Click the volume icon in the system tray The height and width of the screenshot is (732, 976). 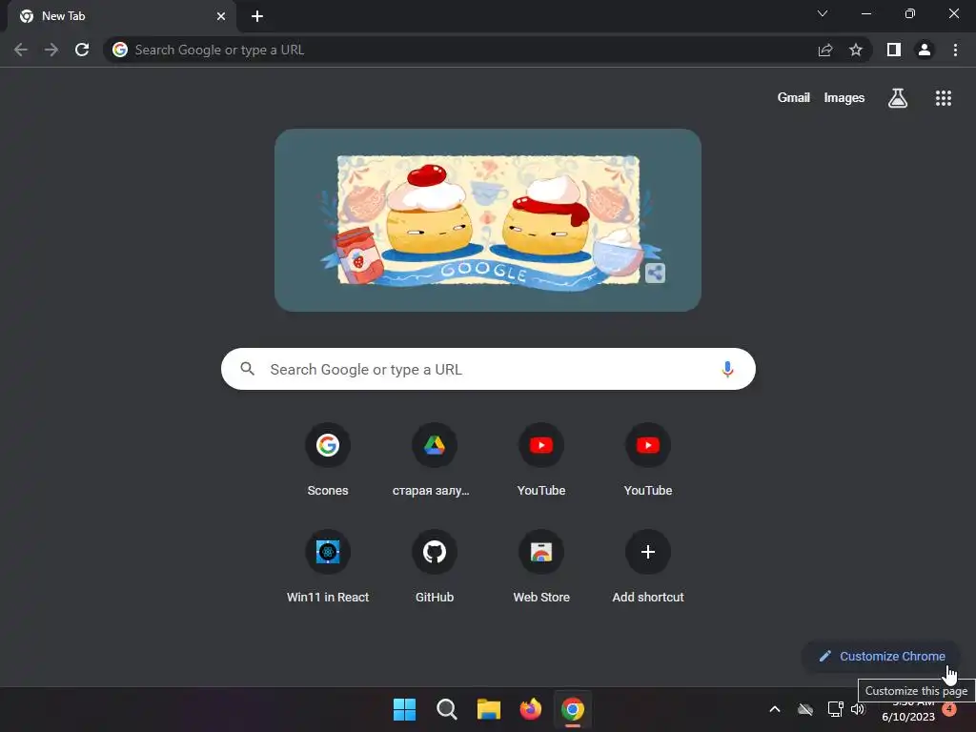858,709
